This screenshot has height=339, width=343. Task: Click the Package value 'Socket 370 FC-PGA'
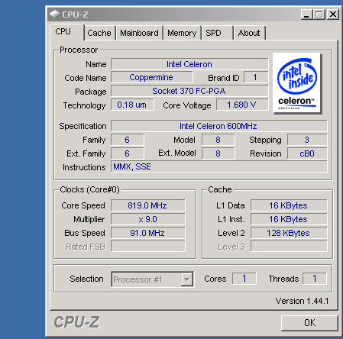coord(189,91)
